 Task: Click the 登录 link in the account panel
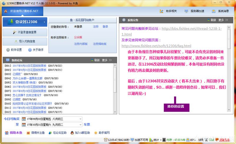[105, 27]
